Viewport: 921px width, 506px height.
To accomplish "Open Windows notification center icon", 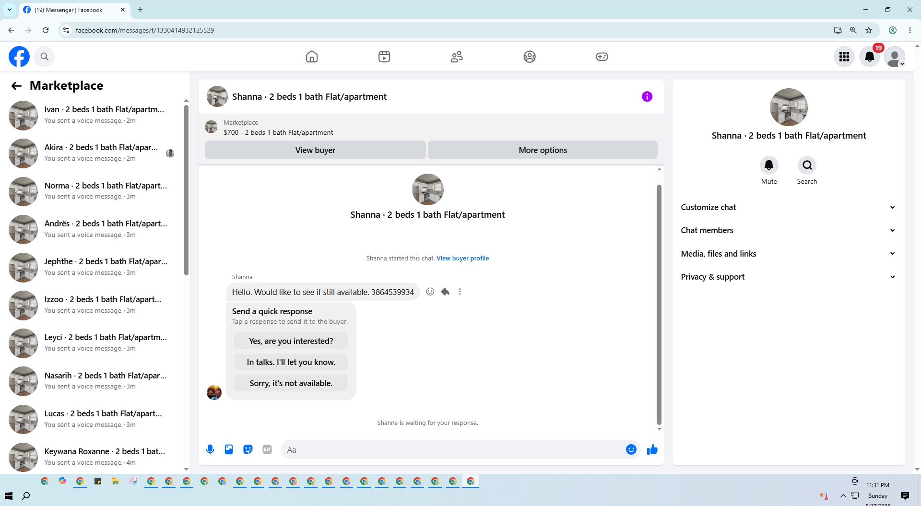I will point(905,495).
